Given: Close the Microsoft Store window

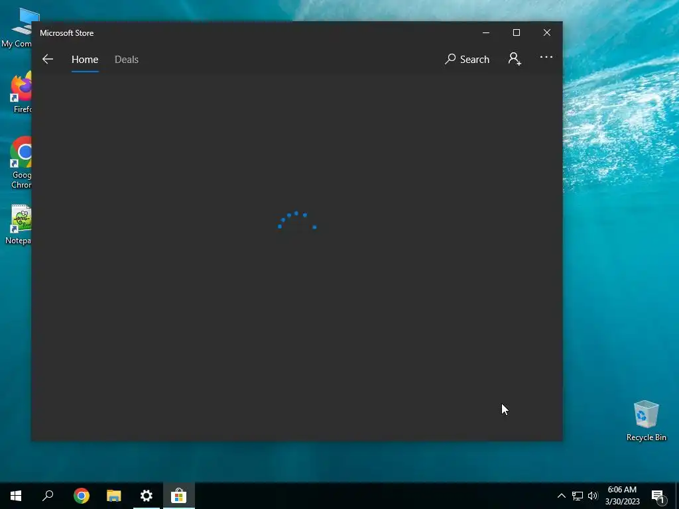Looking at the screenshot, I should pos(547,32).
